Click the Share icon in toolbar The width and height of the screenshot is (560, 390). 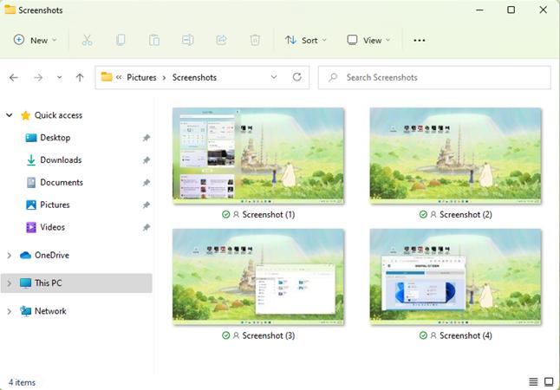tap(221, 40)
